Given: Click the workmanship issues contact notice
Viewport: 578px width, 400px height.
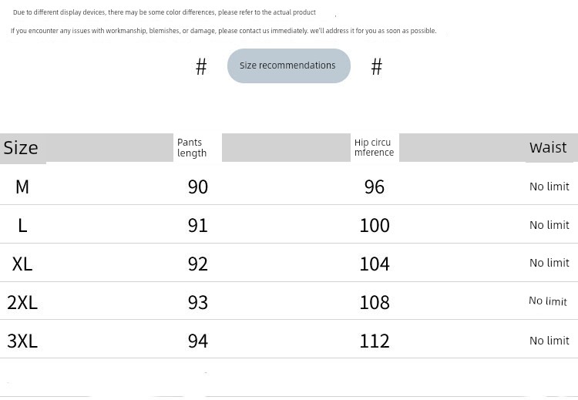Looking at the screenshot, I should point(223,31).
